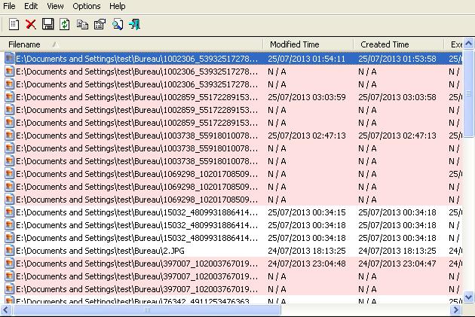This screenshot has height=317, width=475.
Task: Click the green refresh icon
Action: point(65,24)
